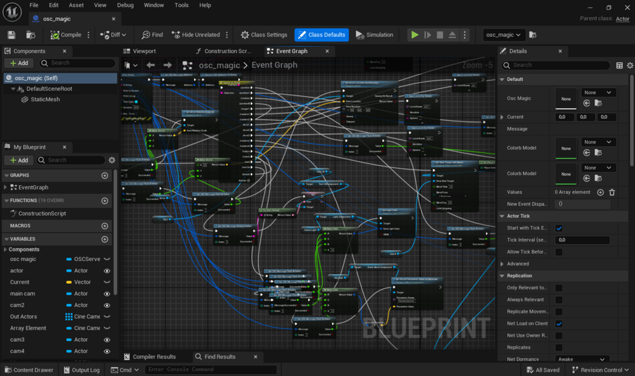This screenshot has height=376, width=635.
Task: Open the graph bookmarks dropdown
Action: (131, 65)
